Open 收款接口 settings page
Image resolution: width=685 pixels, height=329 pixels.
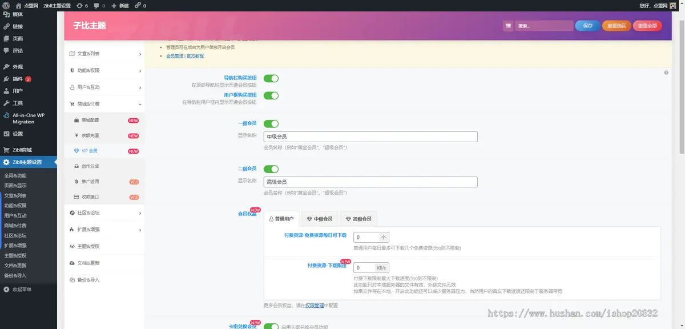(104, 197)
